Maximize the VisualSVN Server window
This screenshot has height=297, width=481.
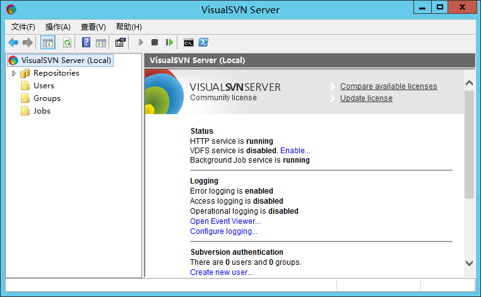click(439, 7)
